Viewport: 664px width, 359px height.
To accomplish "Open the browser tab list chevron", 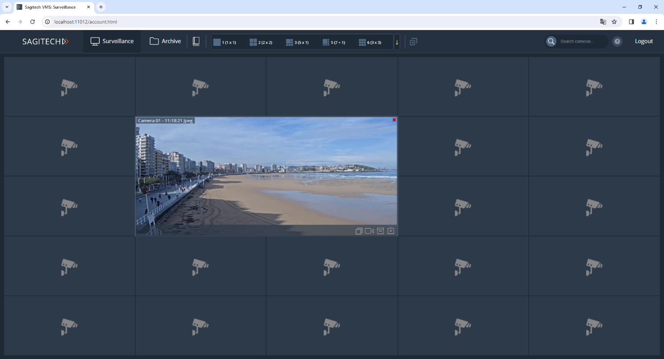I will (x=7, y=7).
